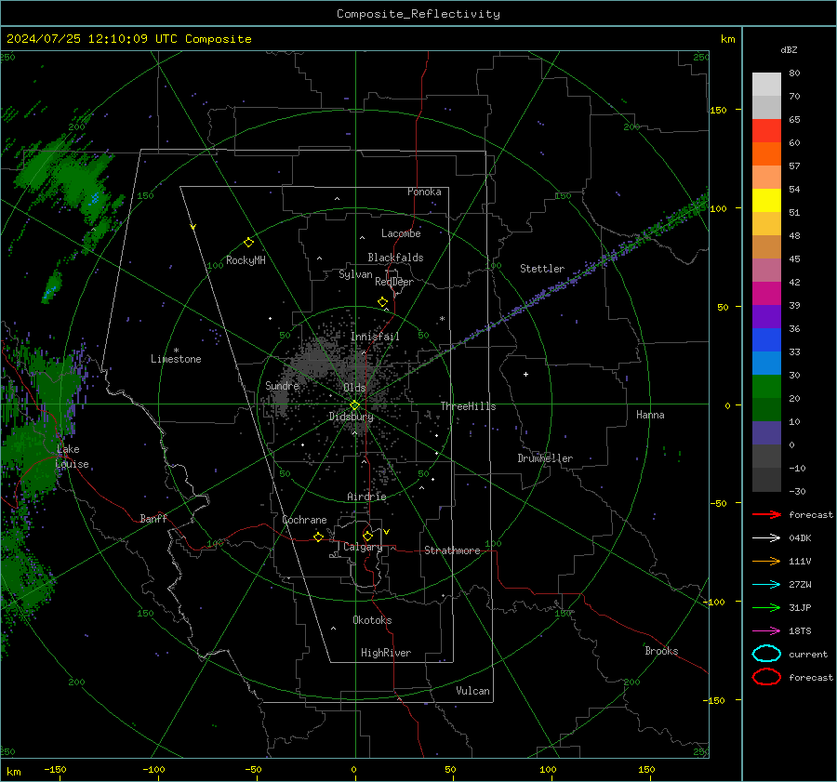This screenshot has width=837, height=782.
Task: Click the HighRiver label
Action: 385,653
